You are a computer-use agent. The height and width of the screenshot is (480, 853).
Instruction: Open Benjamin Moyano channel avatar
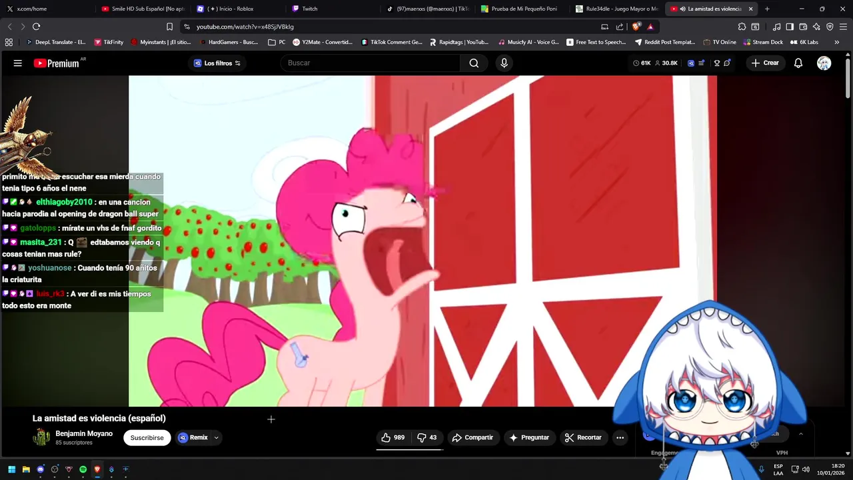[x=41, y=437]
